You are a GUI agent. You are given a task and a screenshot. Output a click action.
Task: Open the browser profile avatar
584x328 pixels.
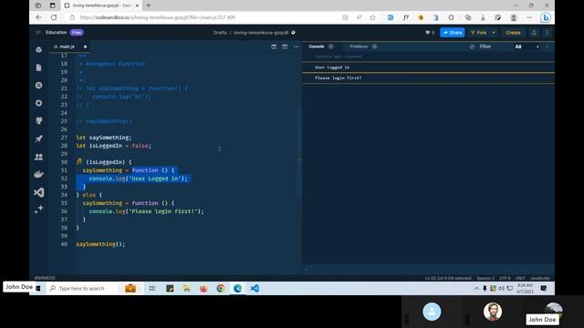(514, 17)
